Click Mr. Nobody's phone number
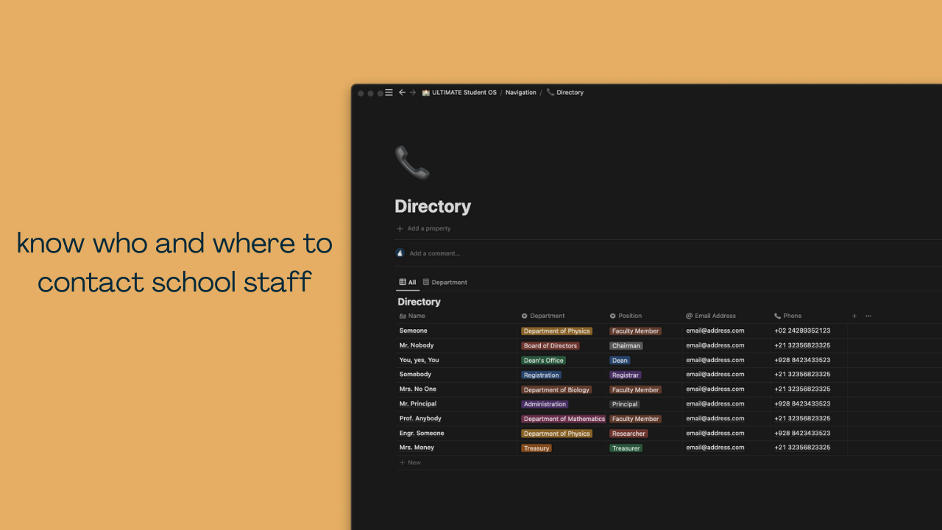Image resolution: width=942 pixels, height=530 pixels. (802, 345)
